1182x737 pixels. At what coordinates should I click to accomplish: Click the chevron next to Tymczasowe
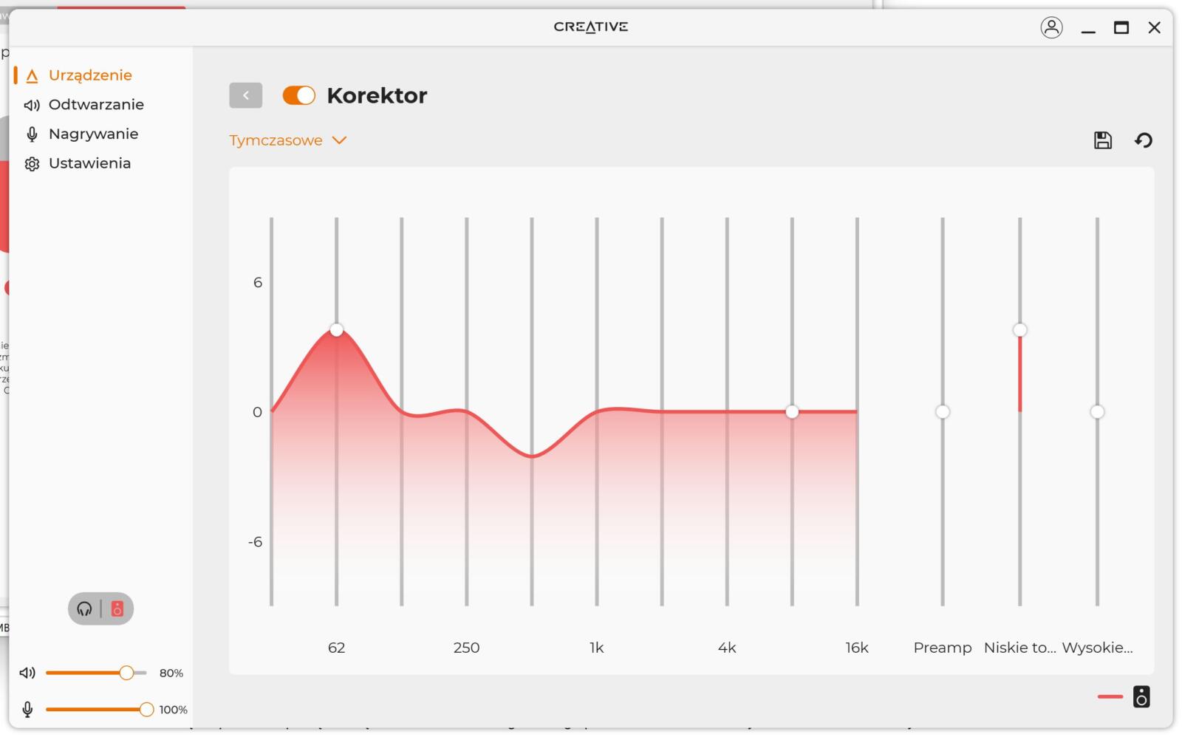coord(339,140)
